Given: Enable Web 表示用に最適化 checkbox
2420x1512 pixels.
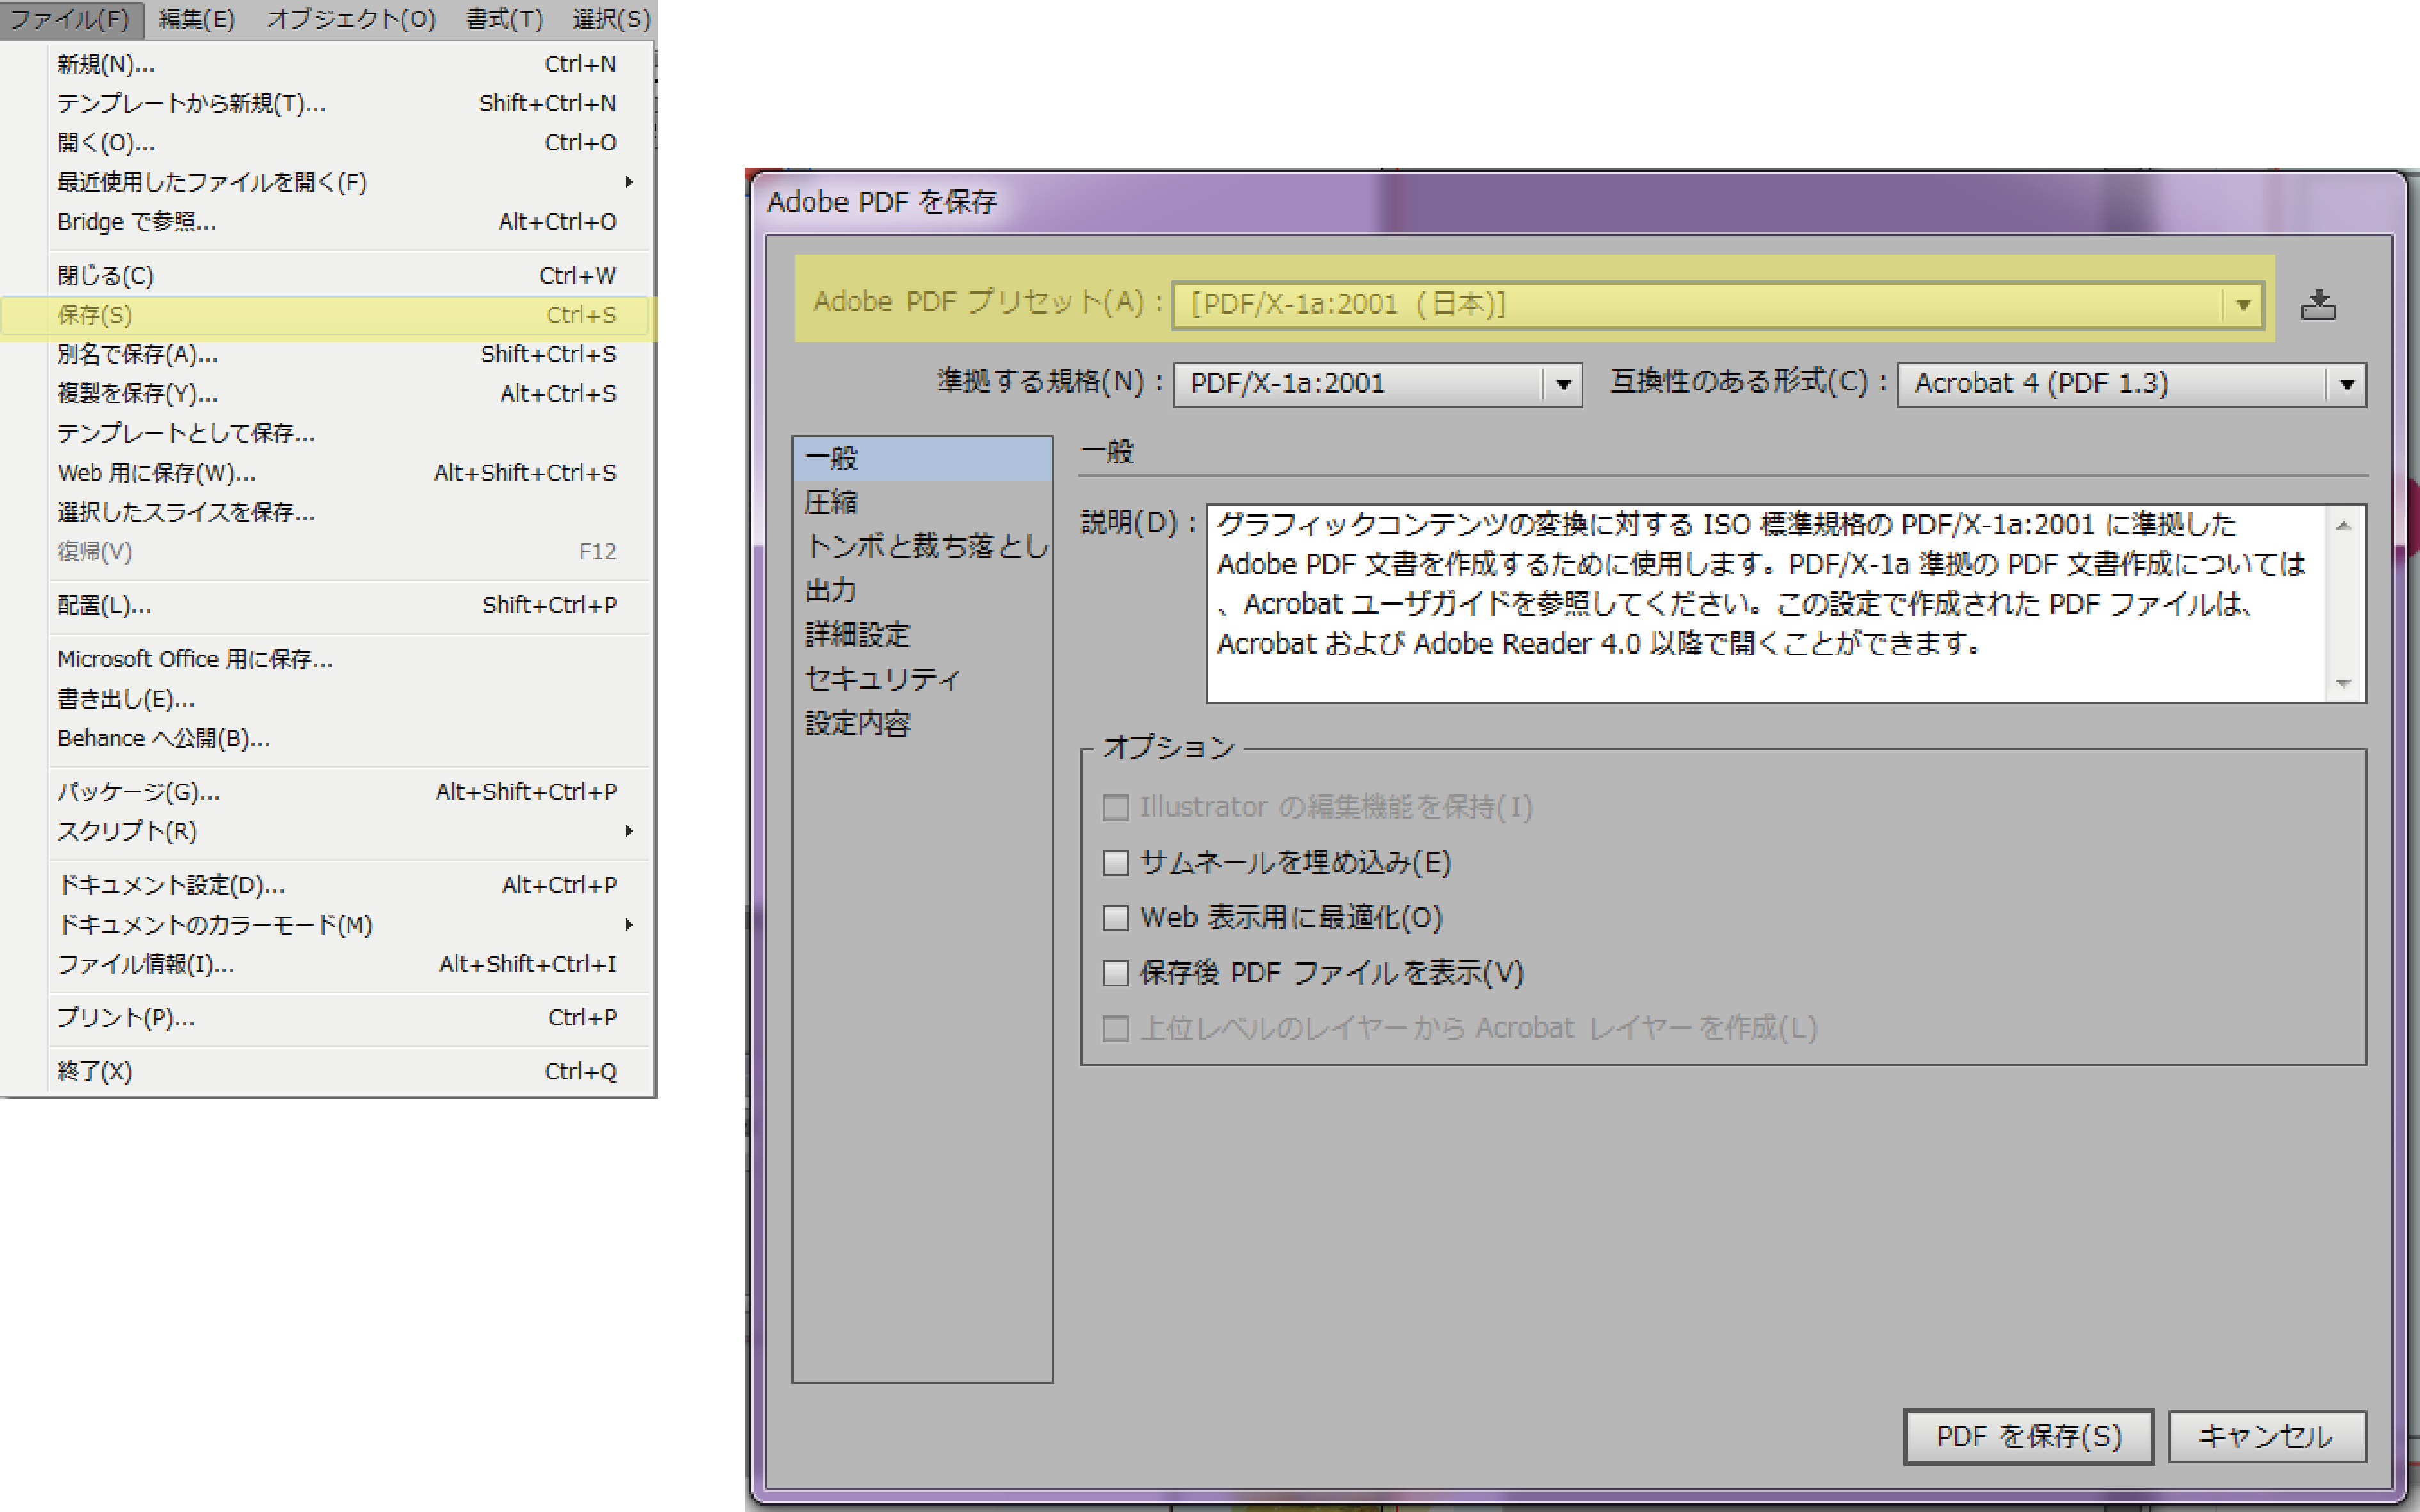Looking at the screenshot, I should [x=1114, y=918].
